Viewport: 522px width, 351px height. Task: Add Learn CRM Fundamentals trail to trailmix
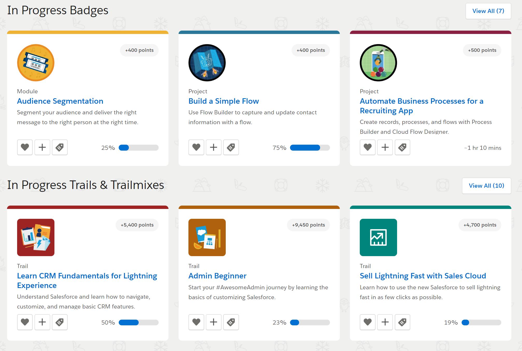tap(42, 322)
